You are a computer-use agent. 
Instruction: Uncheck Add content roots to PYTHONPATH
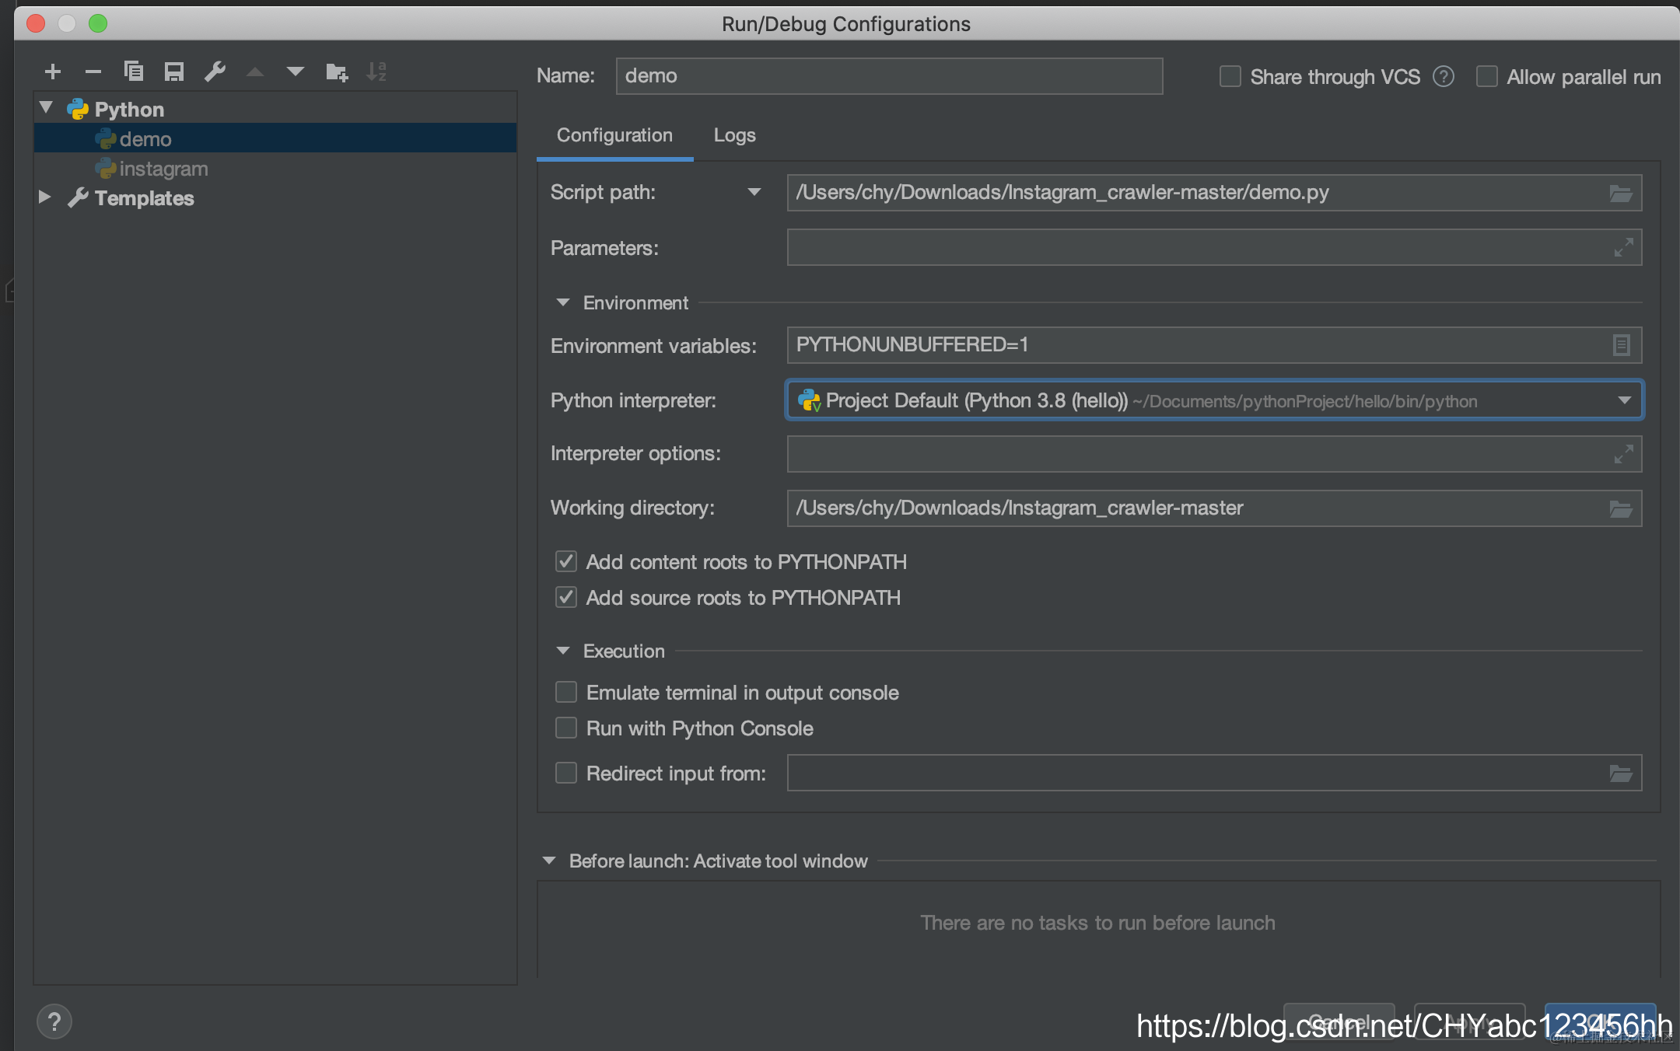(566, 561)
